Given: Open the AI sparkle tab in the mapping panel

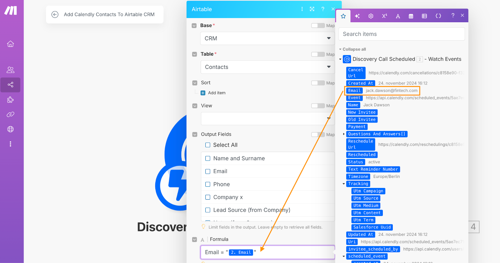Looking at the screenshot, I should [x=357, y=16].
